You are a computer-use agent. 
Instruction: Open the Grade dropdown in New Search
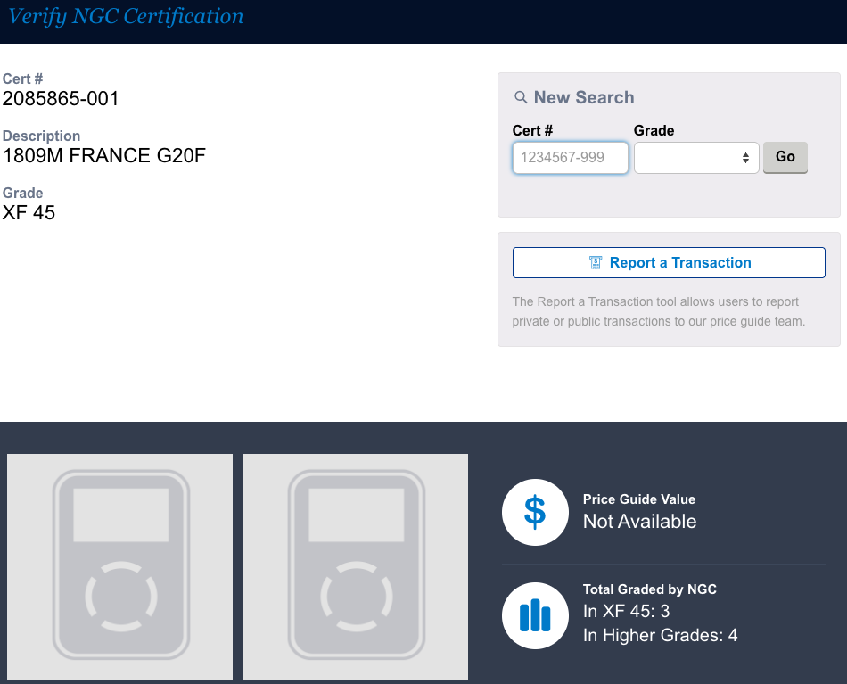pyautogui.click(x=696, y=158)
